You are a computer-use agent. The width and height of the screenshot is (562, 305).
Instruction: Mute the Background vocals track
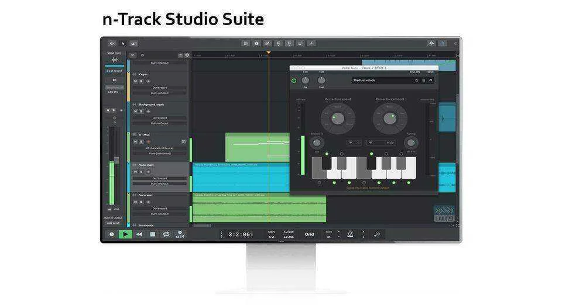click(135, 112)
